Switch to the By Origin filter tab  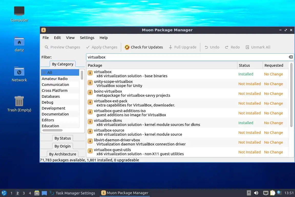tap(63, 146)
